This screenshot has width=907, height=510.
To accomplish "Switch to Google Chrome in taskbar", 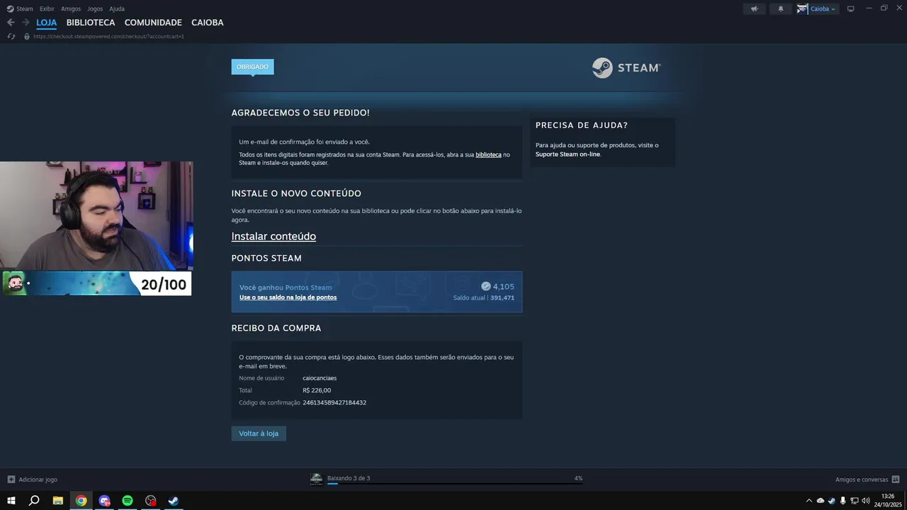I will pyautogui.click(x=81, y=500).
